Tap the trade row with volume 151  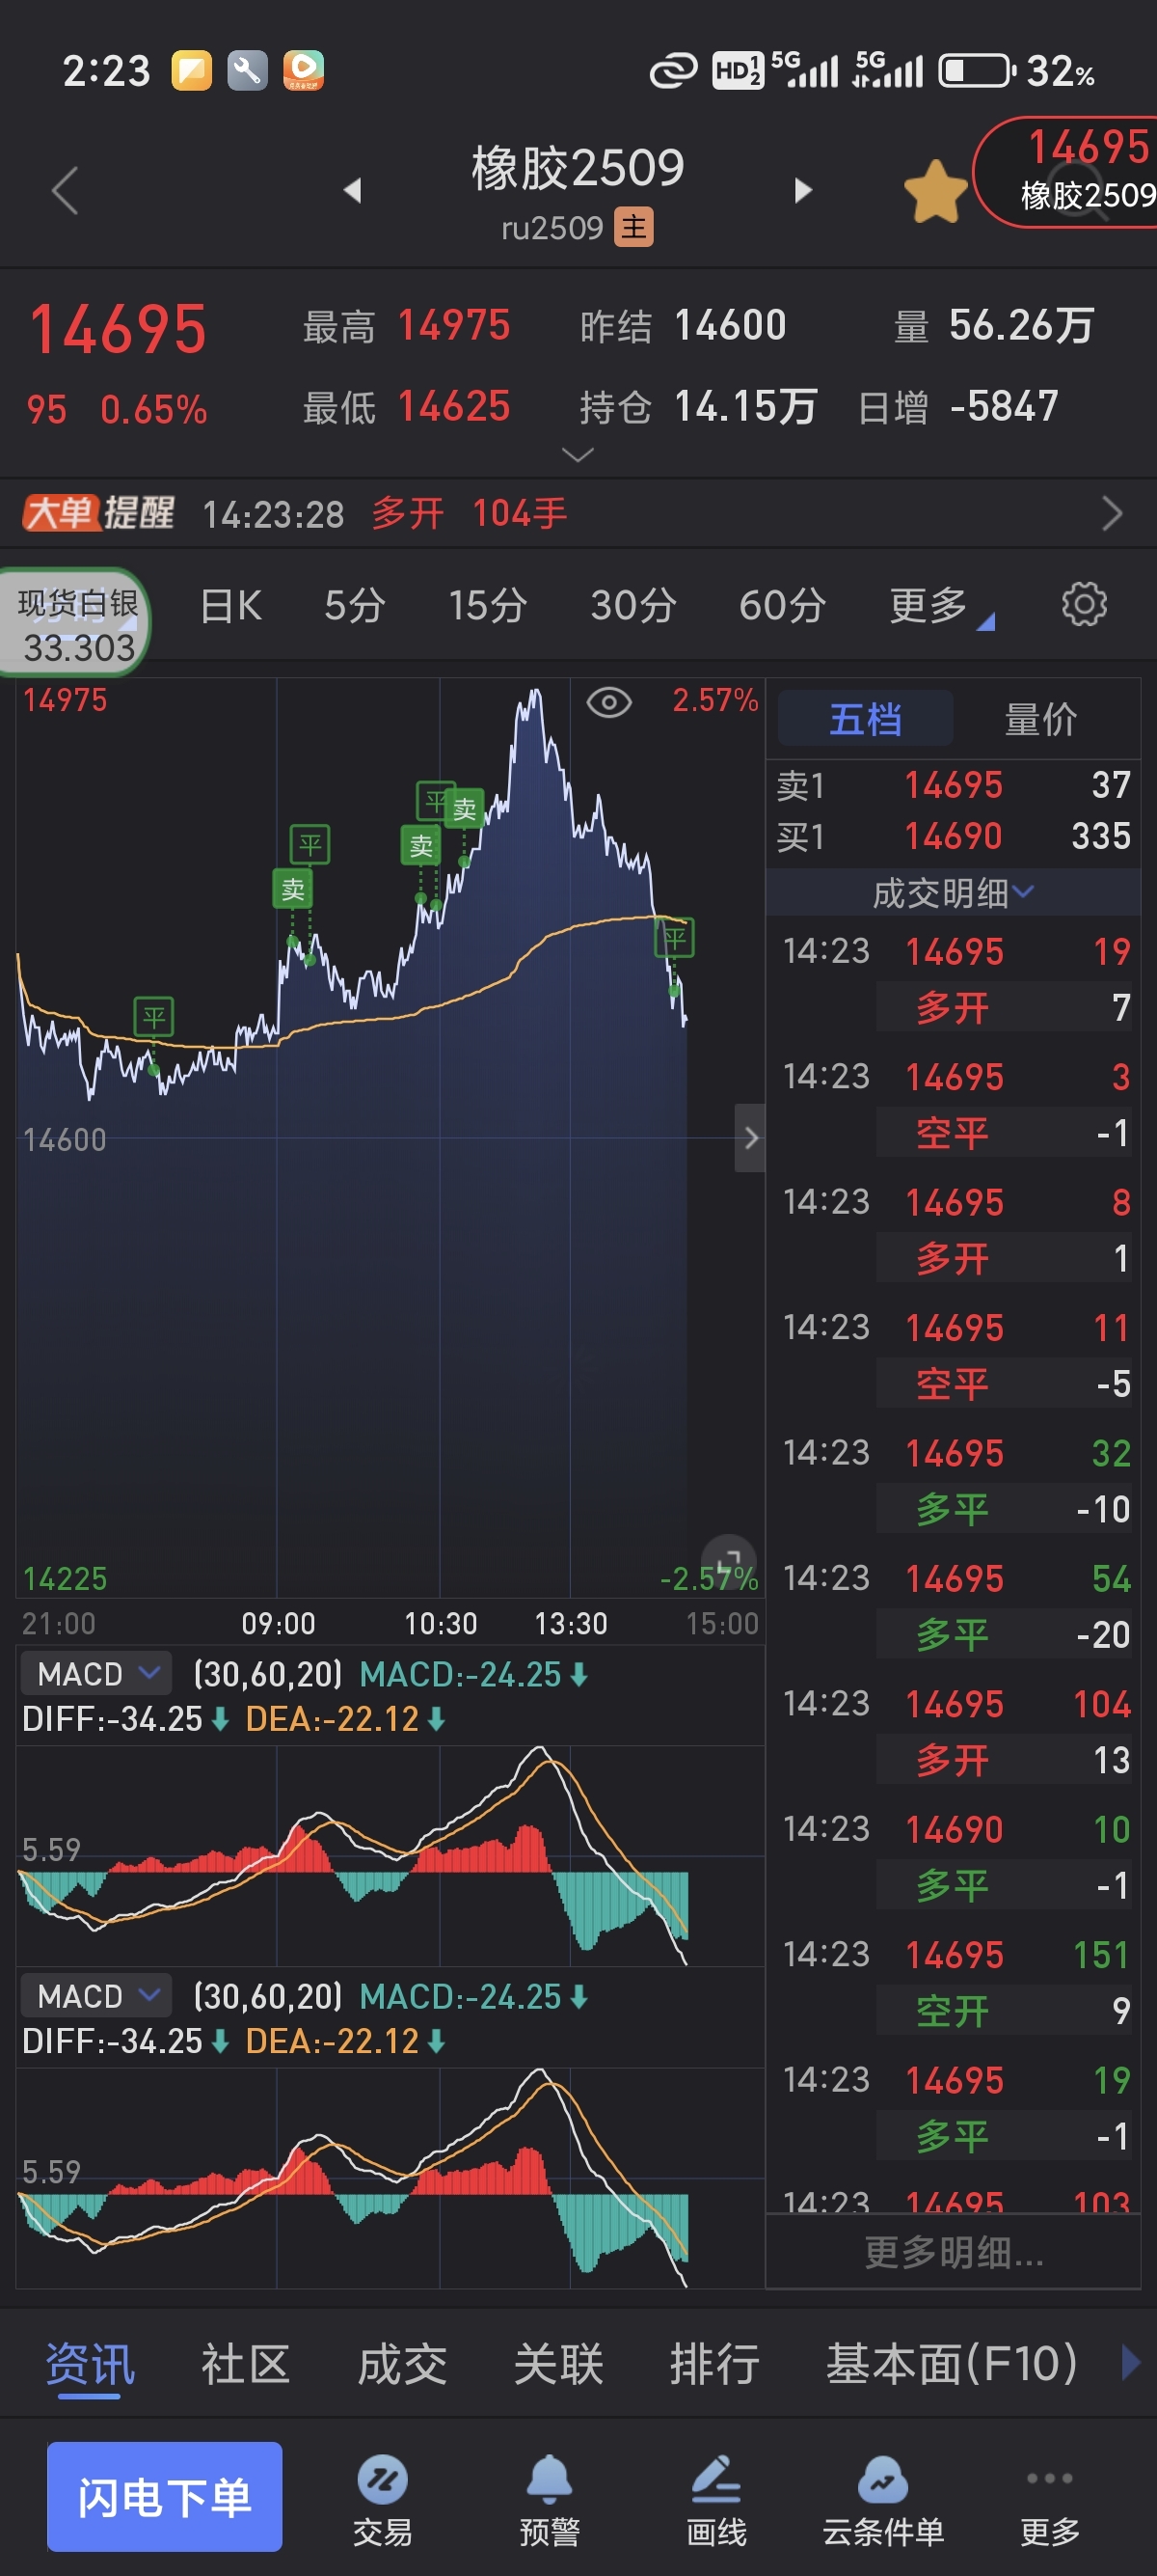tap(955, 1982)
